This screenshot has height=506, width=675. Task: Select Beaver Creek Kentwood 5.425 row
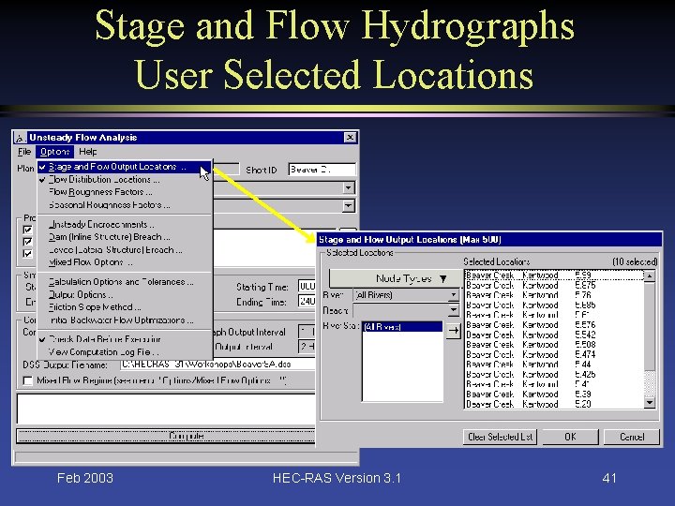[x=554, y=374]
